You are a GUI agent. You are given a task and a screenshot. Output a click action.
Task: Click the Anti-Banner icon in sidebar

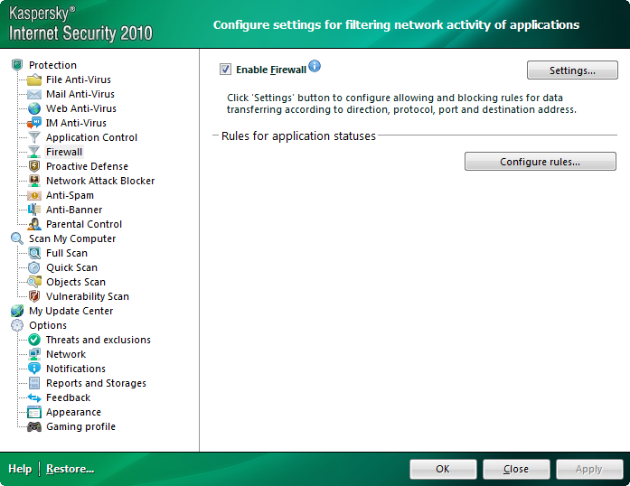pos(34,210)
